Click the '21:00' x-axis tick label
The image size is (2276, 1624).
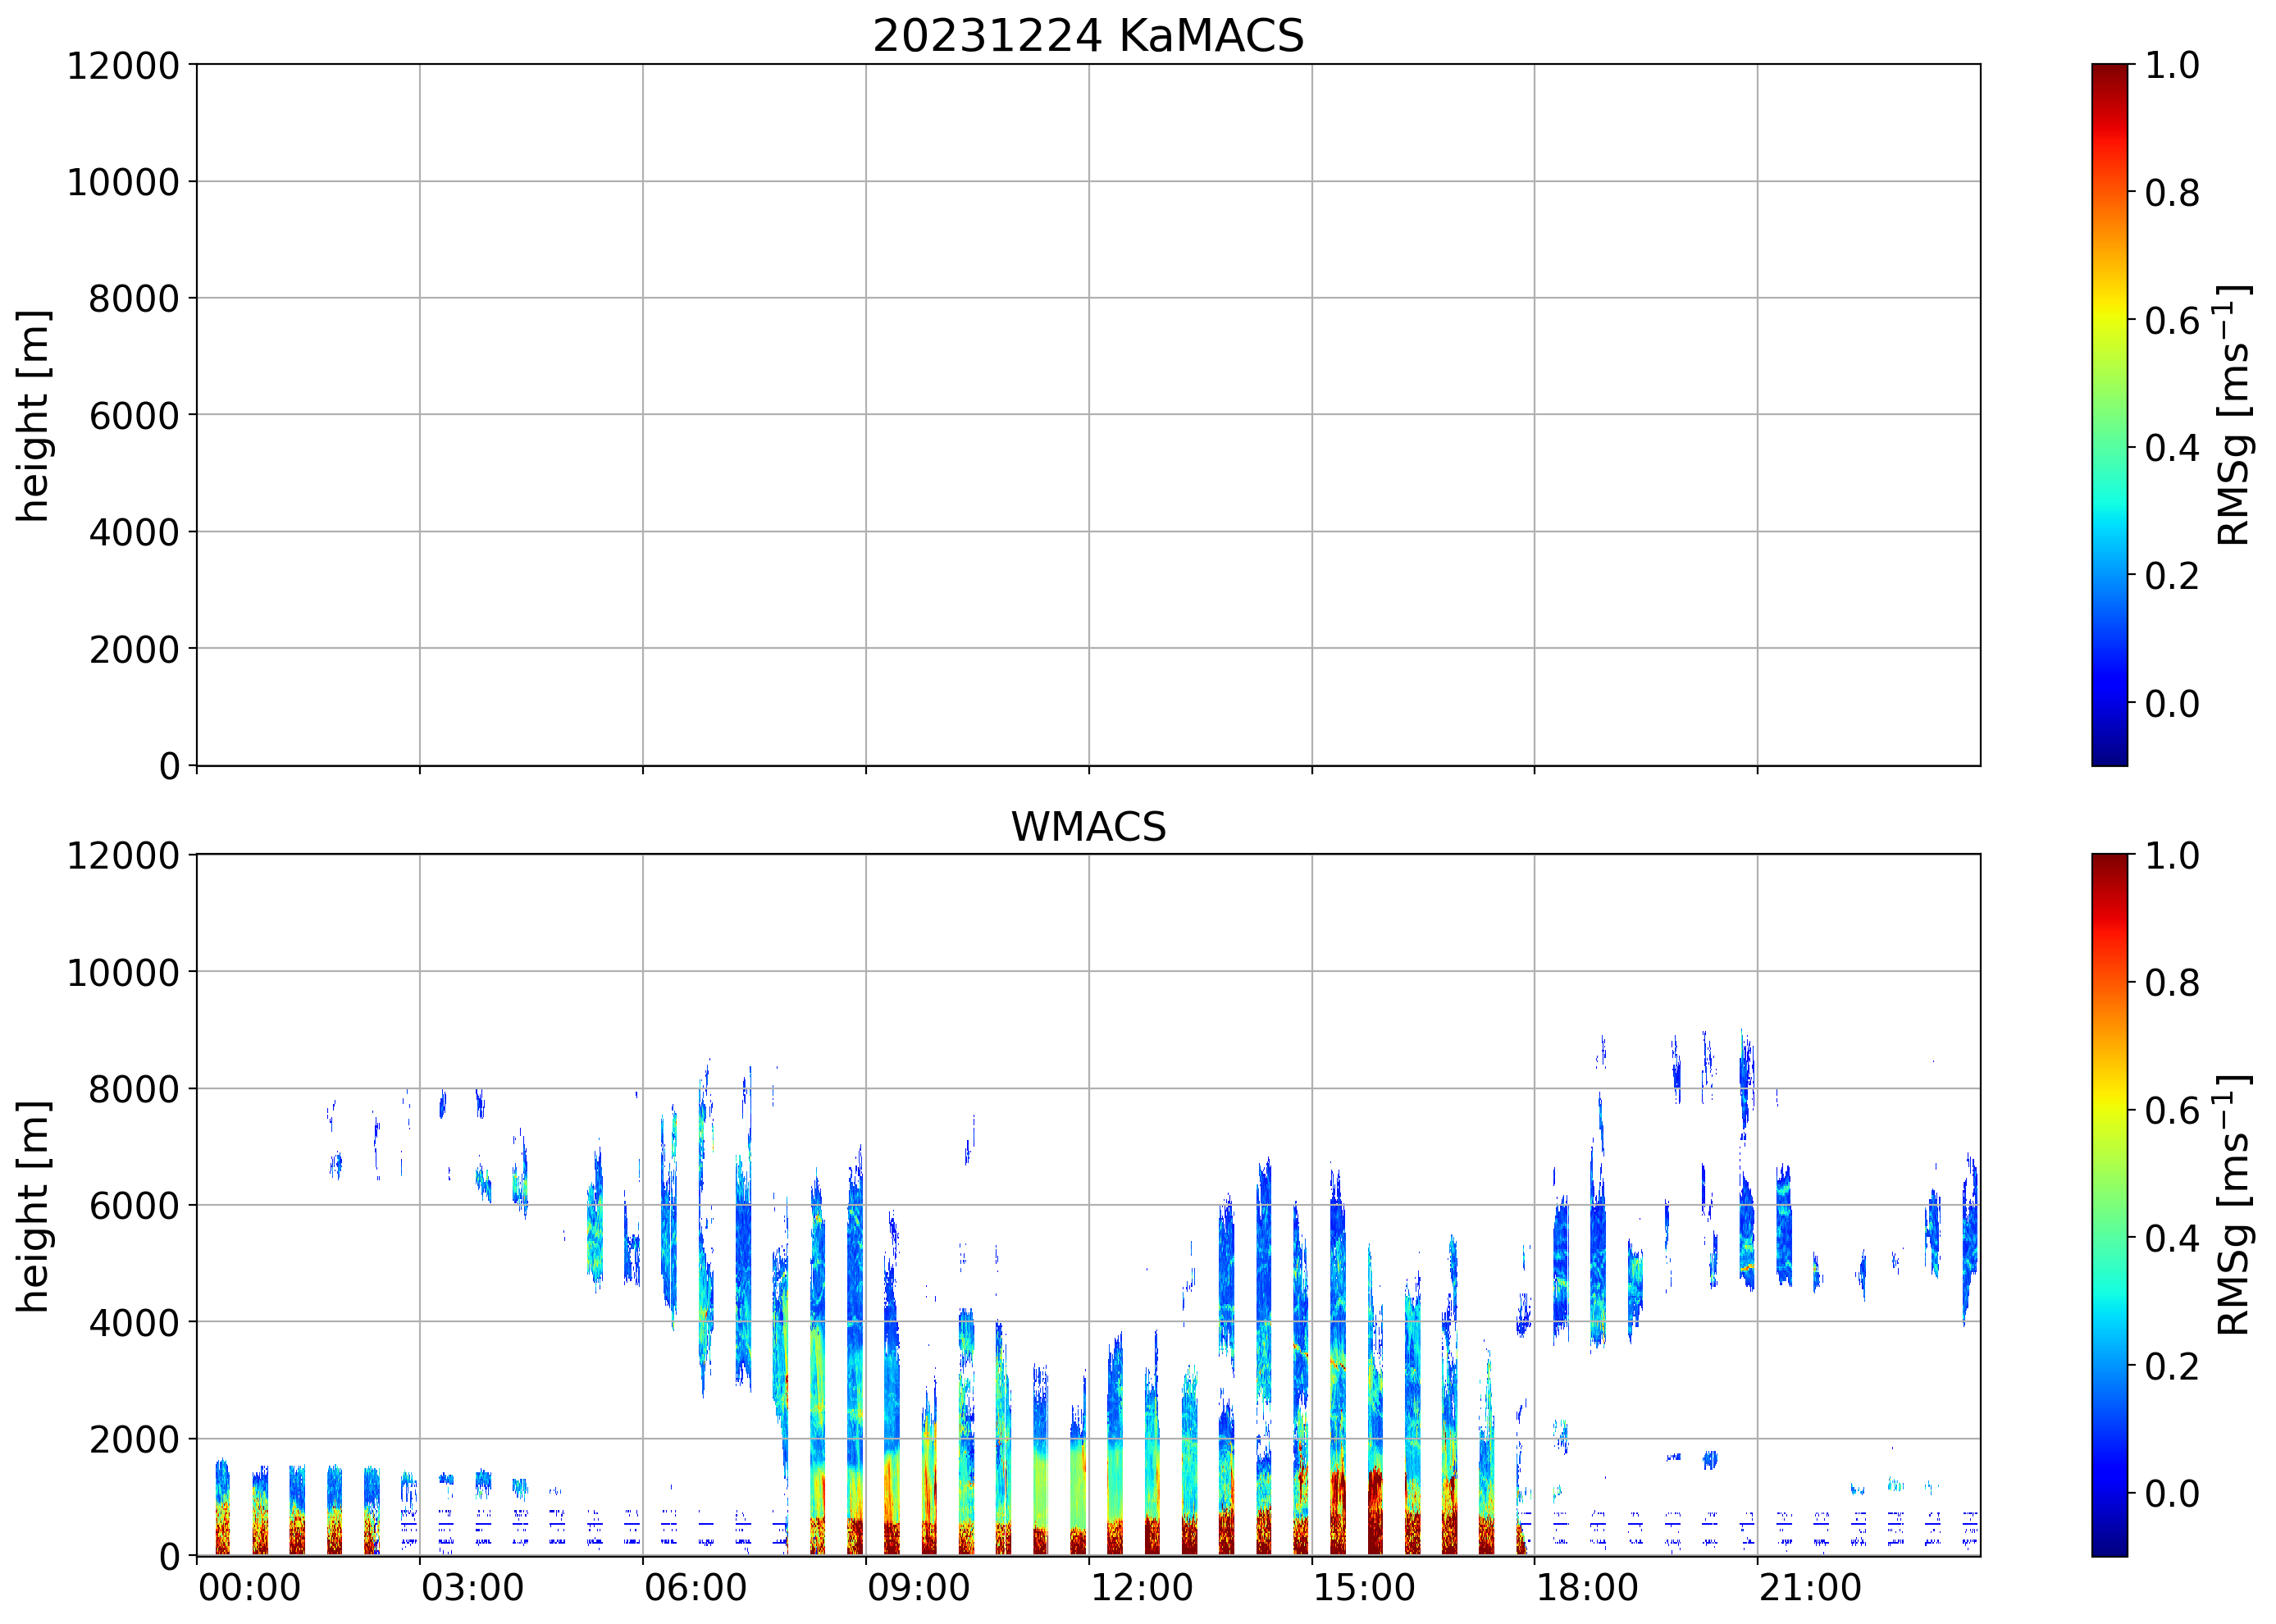[1810, 1588]
